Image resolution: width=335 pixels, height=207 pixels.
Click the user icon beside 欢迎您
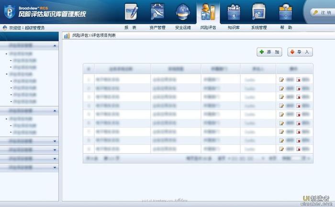(5, 28)
